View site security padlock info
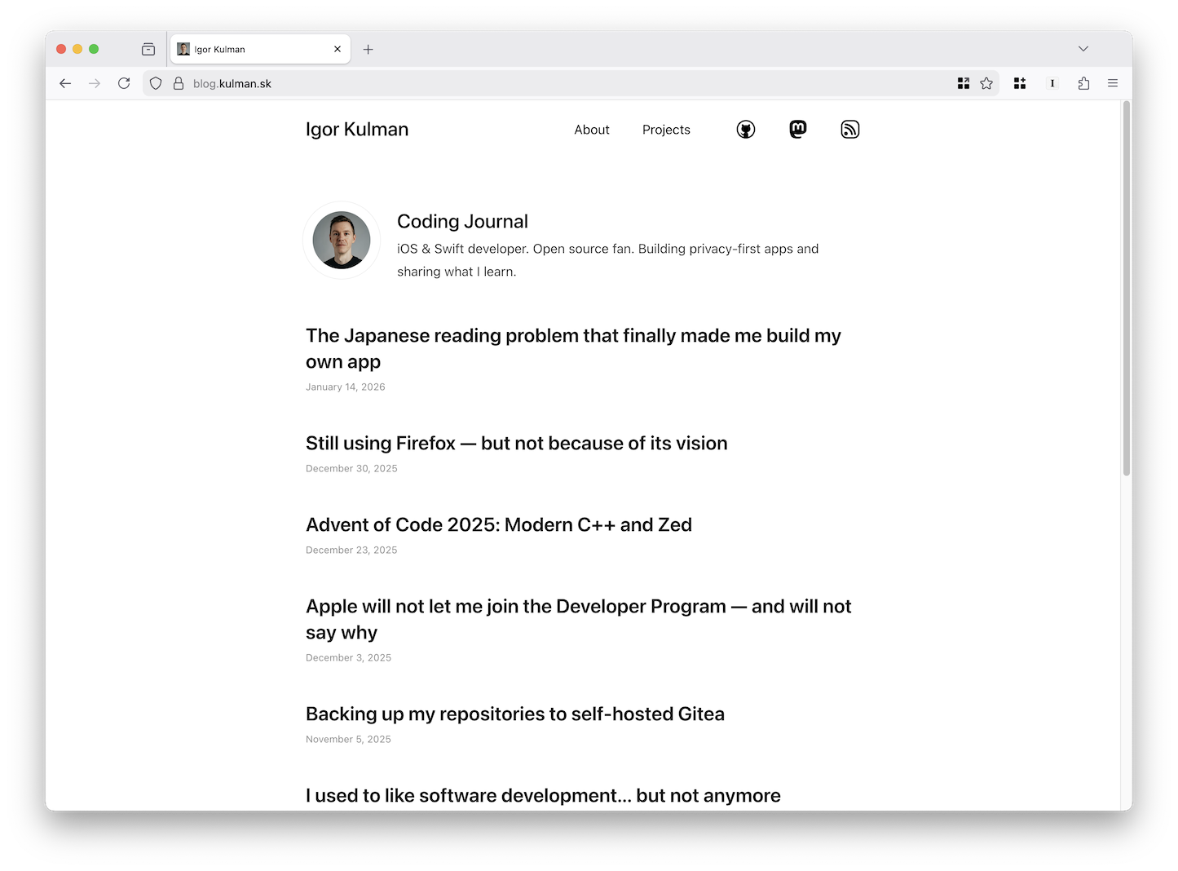Image resolution: width=1178 pixels, height=871 pixels. coord(179,83)
